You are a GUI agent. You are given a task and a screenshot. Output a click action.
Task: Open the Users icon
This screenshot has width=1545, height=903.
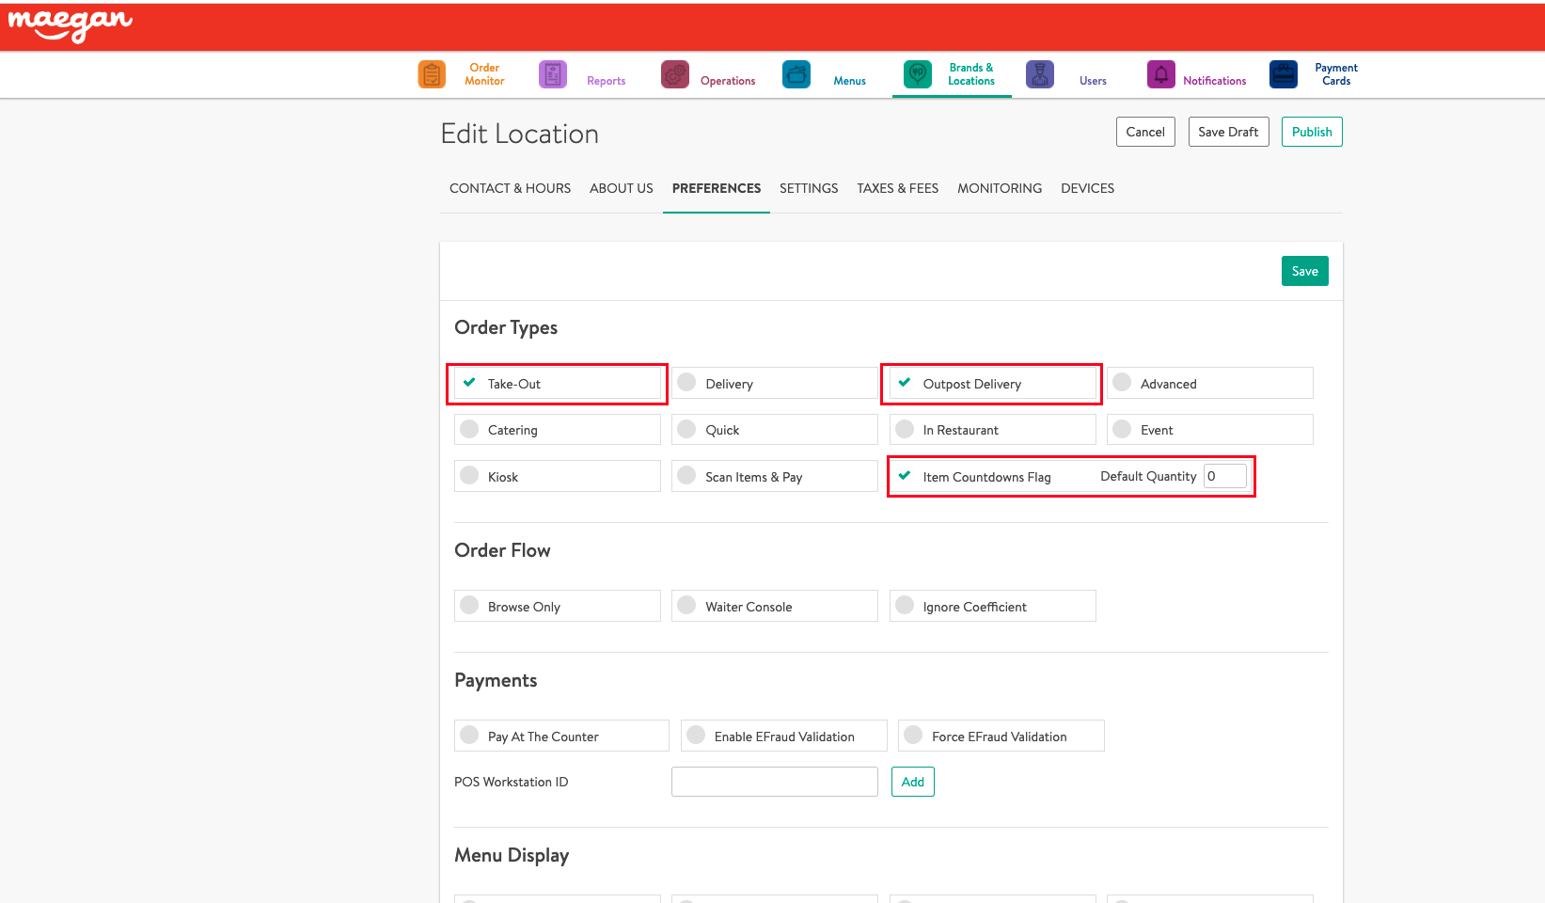click(1039, 74)
